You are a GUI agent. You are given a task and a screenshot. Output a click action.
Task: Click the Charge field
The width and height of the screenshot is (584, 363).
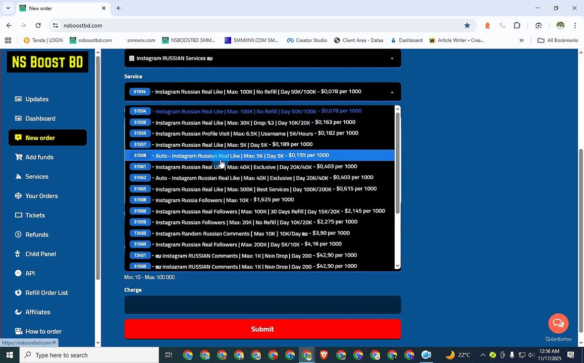pyautogui.click(x=262, y=305)
